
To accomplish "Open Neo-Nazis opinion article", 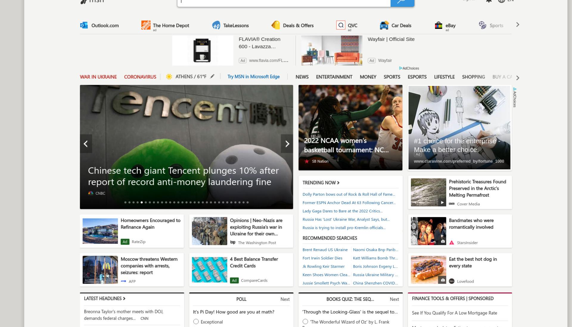I will click(241, 231).
